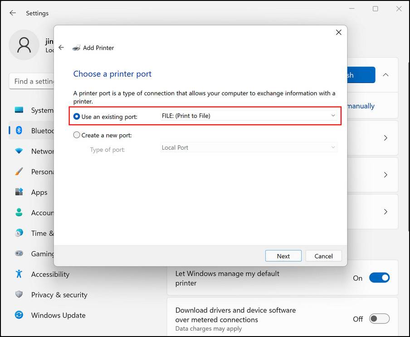The width and height of the screenshot is (410, 337).
Task: Disable Let Windows manage my default printer
Action: (380, 278)
